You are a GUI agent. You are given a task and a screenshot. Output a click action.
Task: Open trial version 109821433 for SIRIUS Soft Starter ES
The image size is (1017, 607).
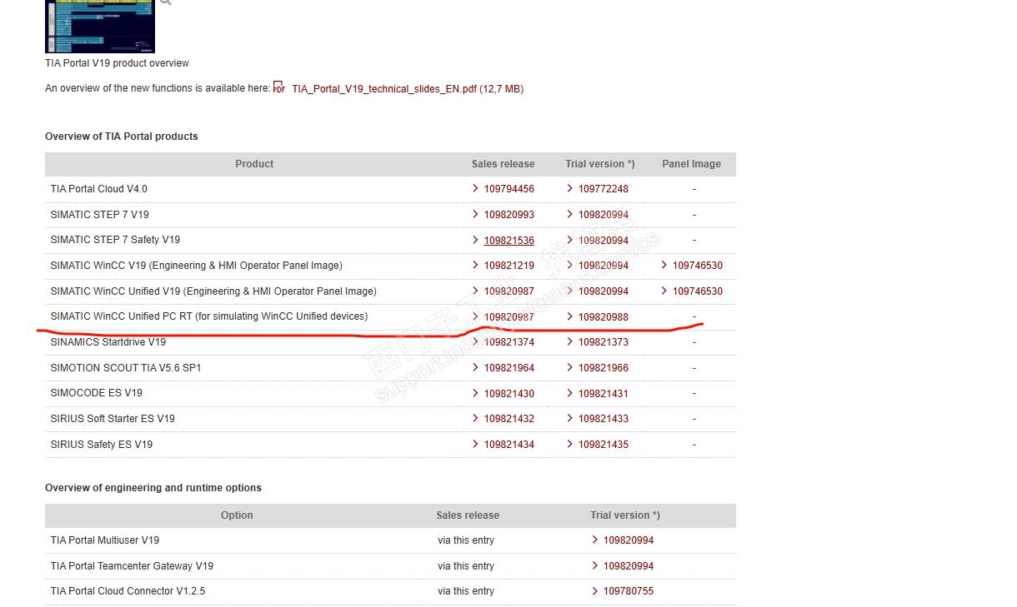[x=604, y=419]
